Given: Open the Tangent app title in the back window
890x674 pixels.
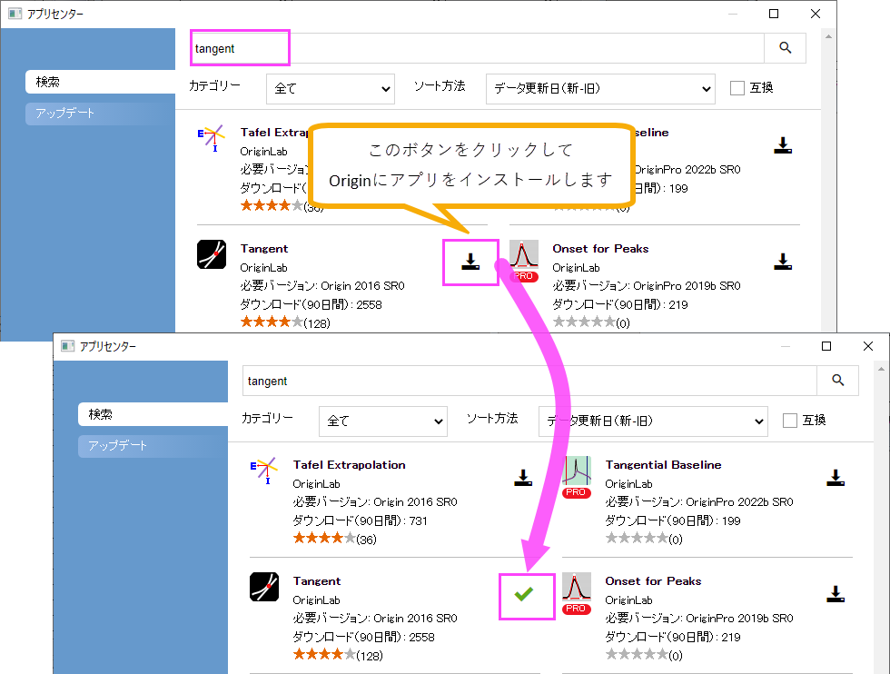Looking at the screenshot, I should click(264, 249).
